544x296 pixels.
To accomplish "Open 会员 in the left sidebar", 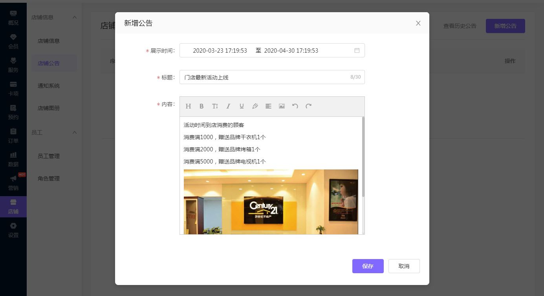I will click(x=13, y=41).
